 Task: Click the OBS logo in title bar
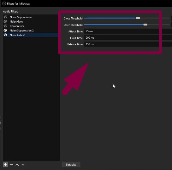[x=4, y=3]
